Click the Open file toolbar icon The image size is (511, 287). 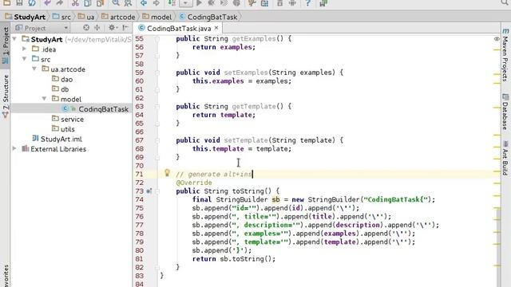tap(7, 2)
